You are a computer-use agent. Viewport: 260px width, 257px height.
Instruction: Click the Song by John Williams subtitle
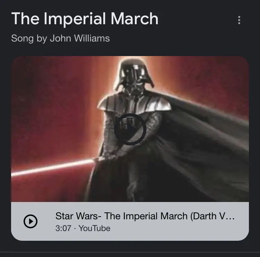[60, 38]
